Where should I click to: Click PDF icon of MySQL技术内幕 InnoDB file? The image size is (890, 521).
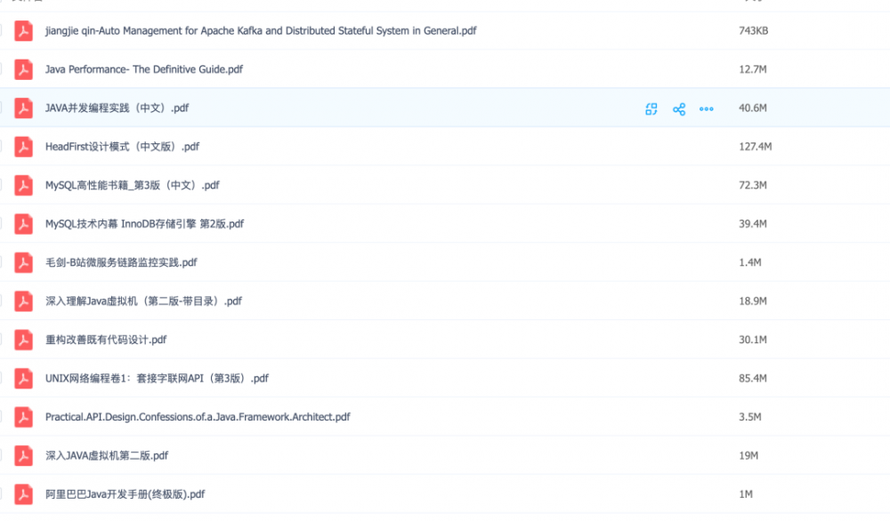tap(23, 223)
